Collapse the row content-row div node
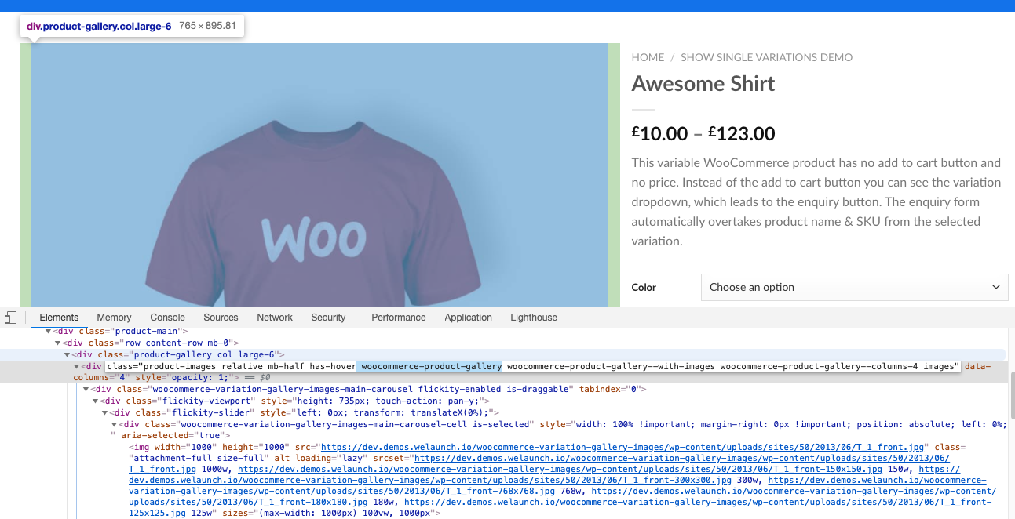 [x=57, y=343]
